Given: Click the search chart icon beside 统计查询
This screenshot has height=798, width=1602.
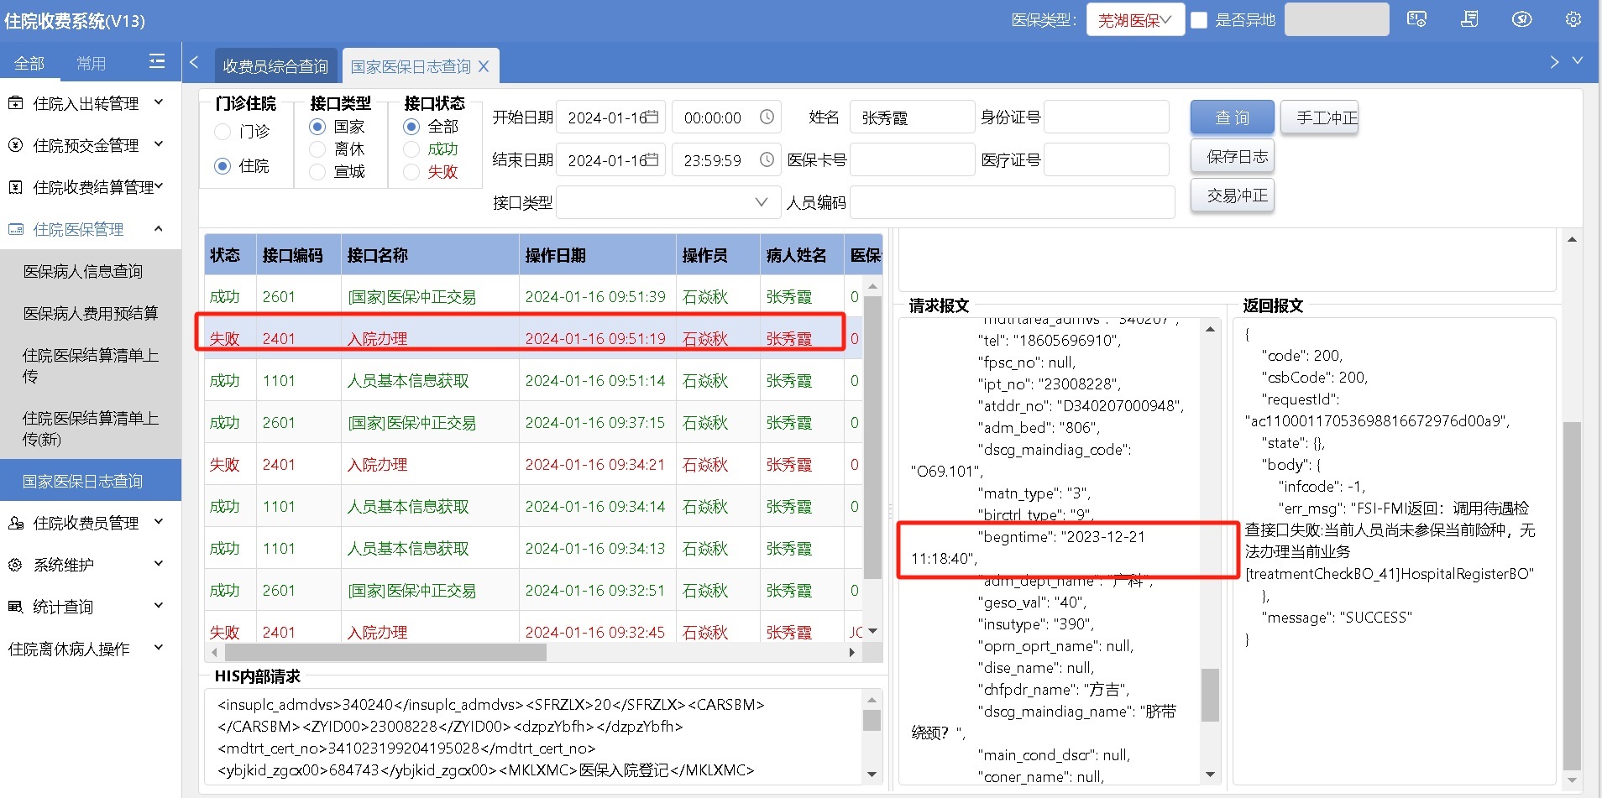Looking at the screenshot, I should click(x=15, y=607).
